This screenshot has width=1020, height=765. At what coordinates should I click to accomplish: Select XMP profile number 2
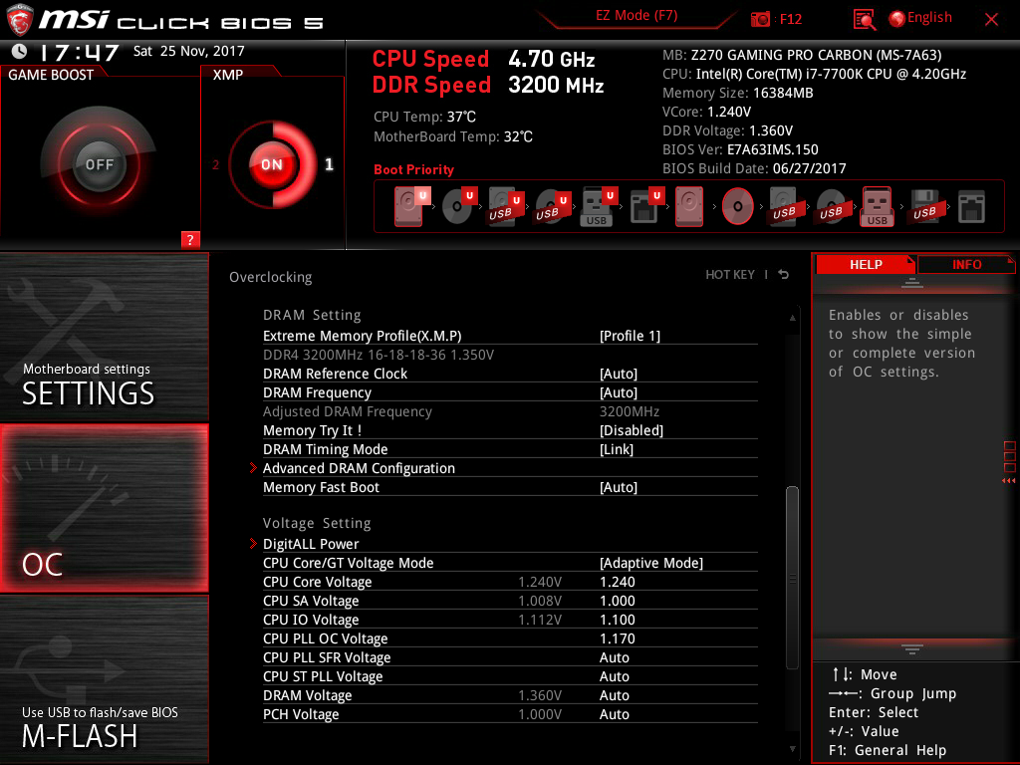tap(216, 164)
